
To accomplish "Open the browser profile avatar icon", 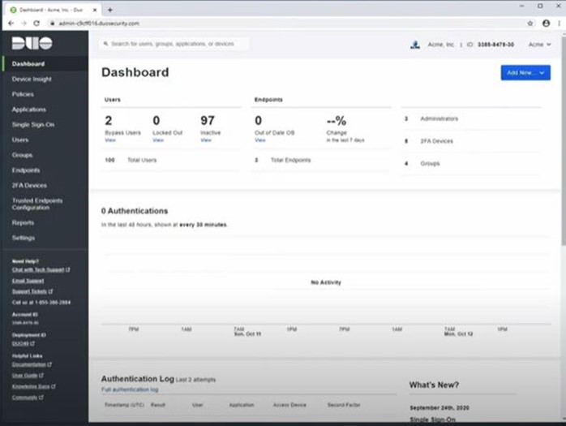I will point(547,23).
